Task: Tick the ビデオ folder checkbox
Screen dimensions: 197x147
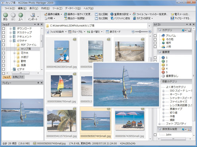Action: (4, 69)
